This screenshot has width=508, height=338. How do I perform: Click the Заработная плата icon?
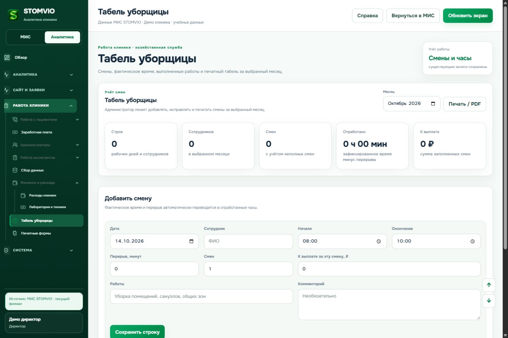pyautogui.click(x=15, y=132)
